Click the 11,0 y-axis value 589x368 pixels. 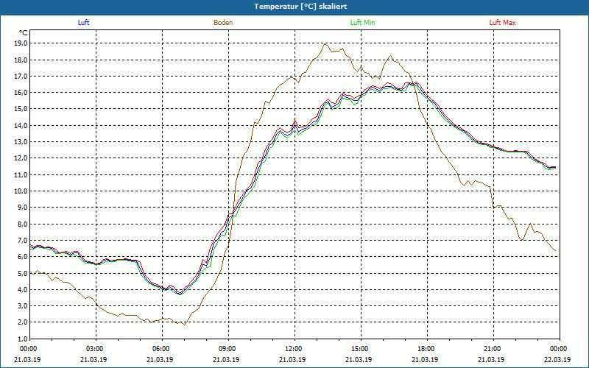coord(21,174)
